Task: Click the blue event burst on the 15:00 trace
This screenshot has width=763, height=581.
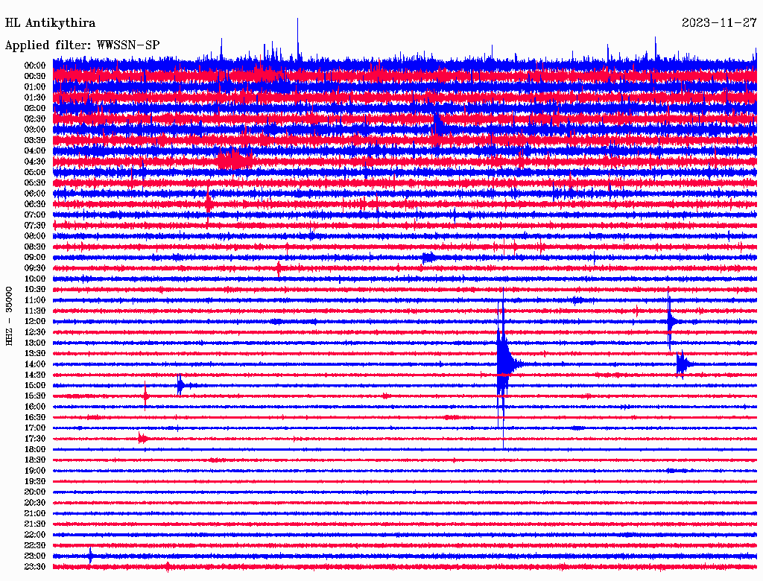Action: [x=182, y=385]
